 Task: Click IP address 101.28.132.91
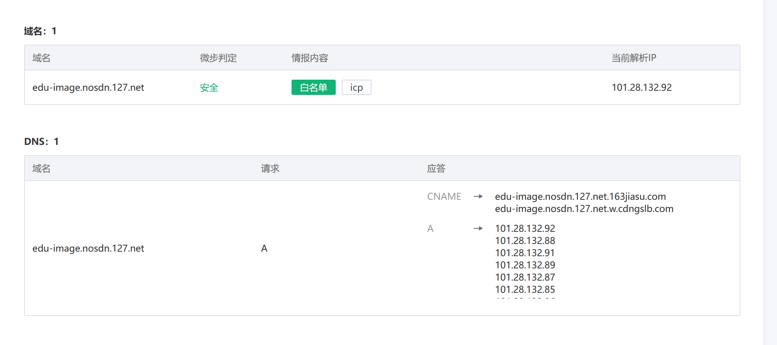coord(525,253)
